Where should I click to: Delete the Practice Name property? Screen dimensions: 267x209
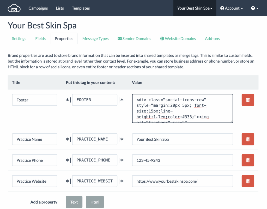point(248,139)
